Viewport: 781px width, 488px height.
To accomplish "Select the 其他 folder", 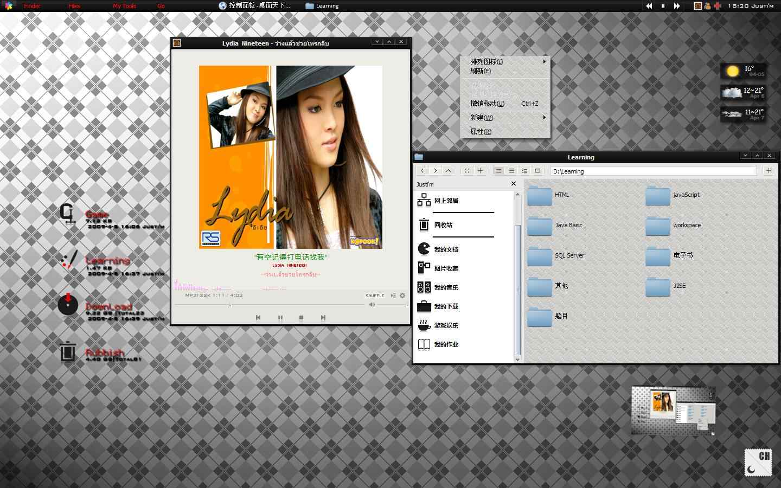I will point(548,286).
